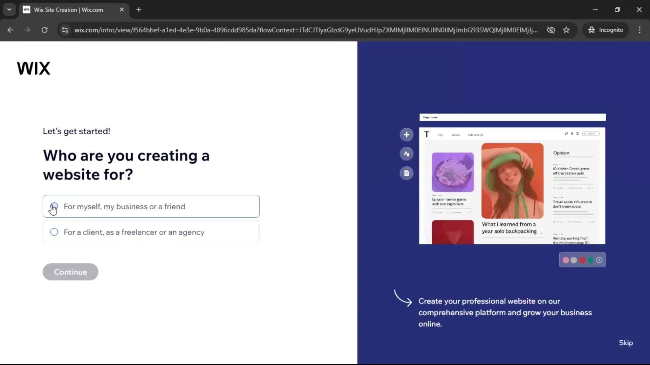Bookmark this page with the star icon
This screenshot has width=650, height=365.
pos(566,30)
